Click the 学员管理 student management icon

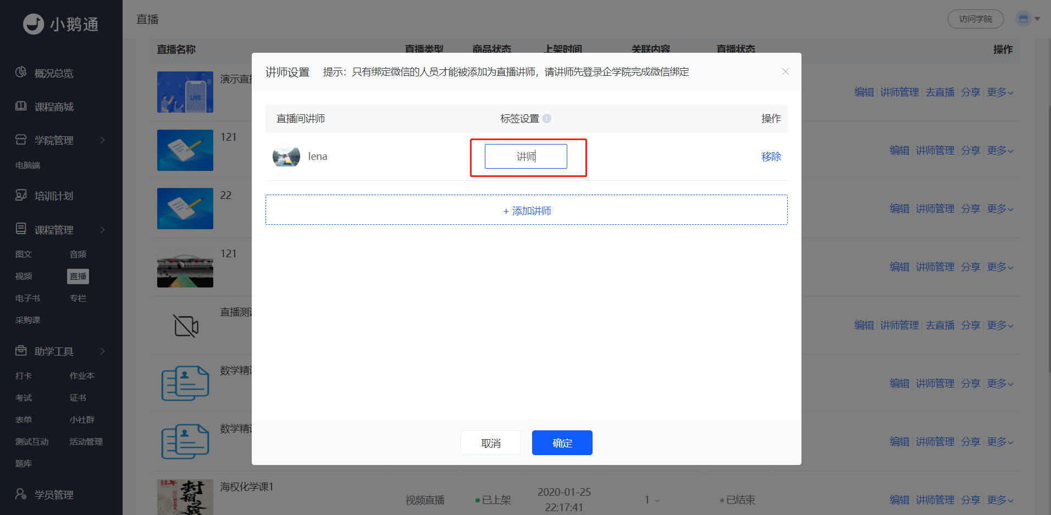(x=21, y=494)
